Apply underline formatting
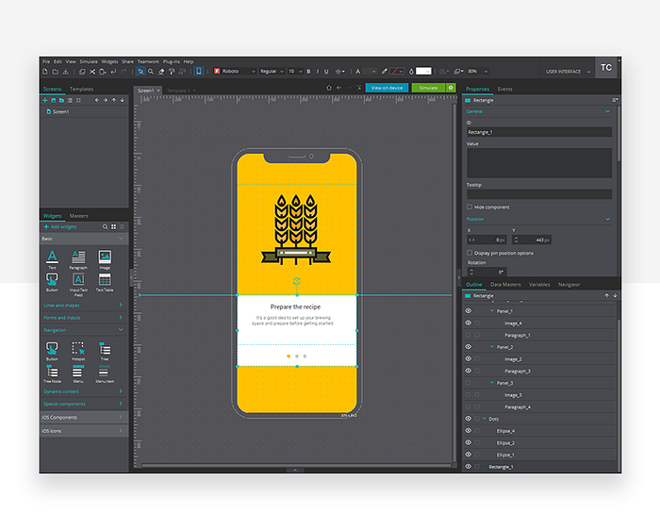This screenshot has height=530, width=660. [x=326, y=72]
